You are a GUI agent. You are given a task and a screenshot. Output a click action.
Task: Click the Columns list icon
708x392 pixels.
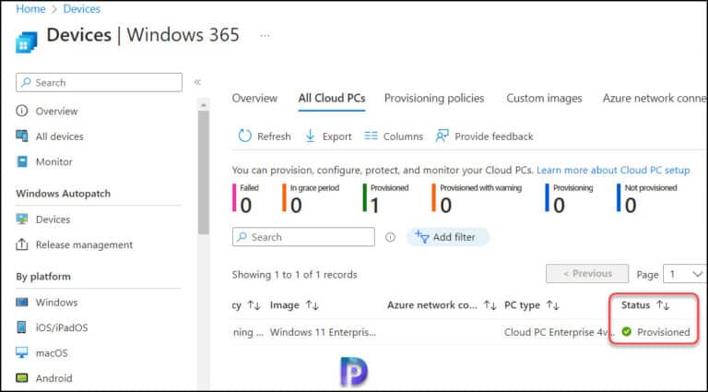tap(371, 136)
